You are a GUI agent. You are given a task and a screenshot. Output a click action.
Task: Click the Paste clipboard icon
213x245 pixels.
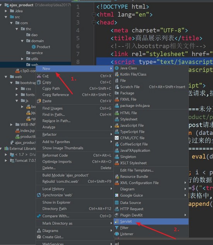pos(39,101)
